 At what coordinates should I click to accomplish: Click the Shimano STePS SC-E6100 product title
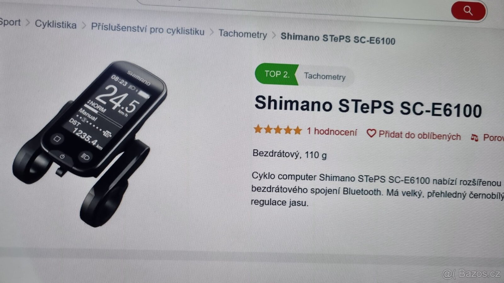point(368,106)
